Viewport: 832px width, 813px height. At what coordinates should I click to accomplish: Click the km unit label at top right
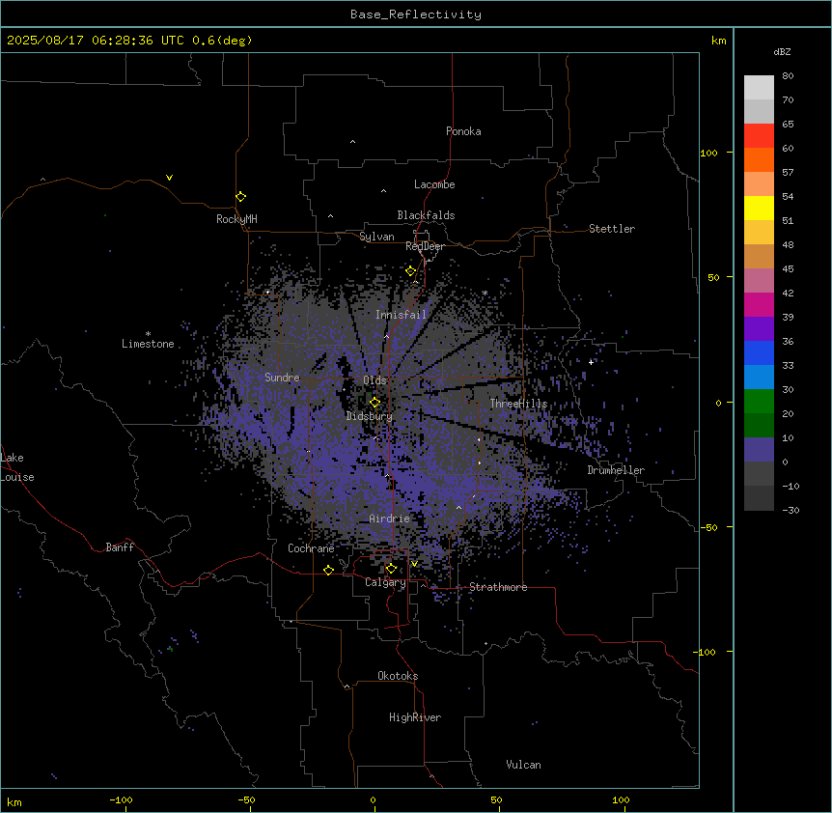(x=719, y=41)
